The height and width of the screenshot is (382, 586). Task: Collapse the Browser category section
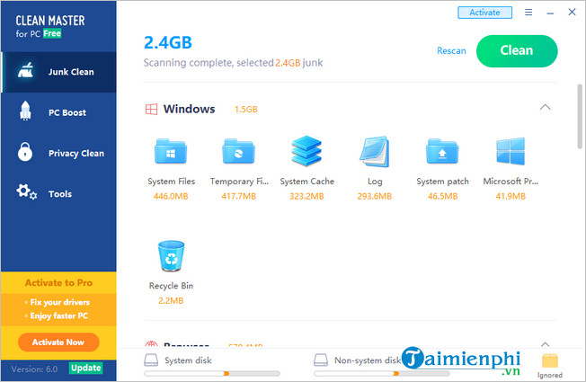546,344
